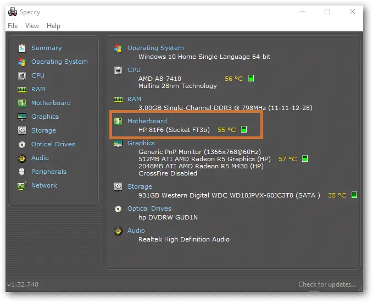This screenshot has height=302, width=373.
Task: Click the Motherboard icon in summary pane
Action: pos(118,121)
